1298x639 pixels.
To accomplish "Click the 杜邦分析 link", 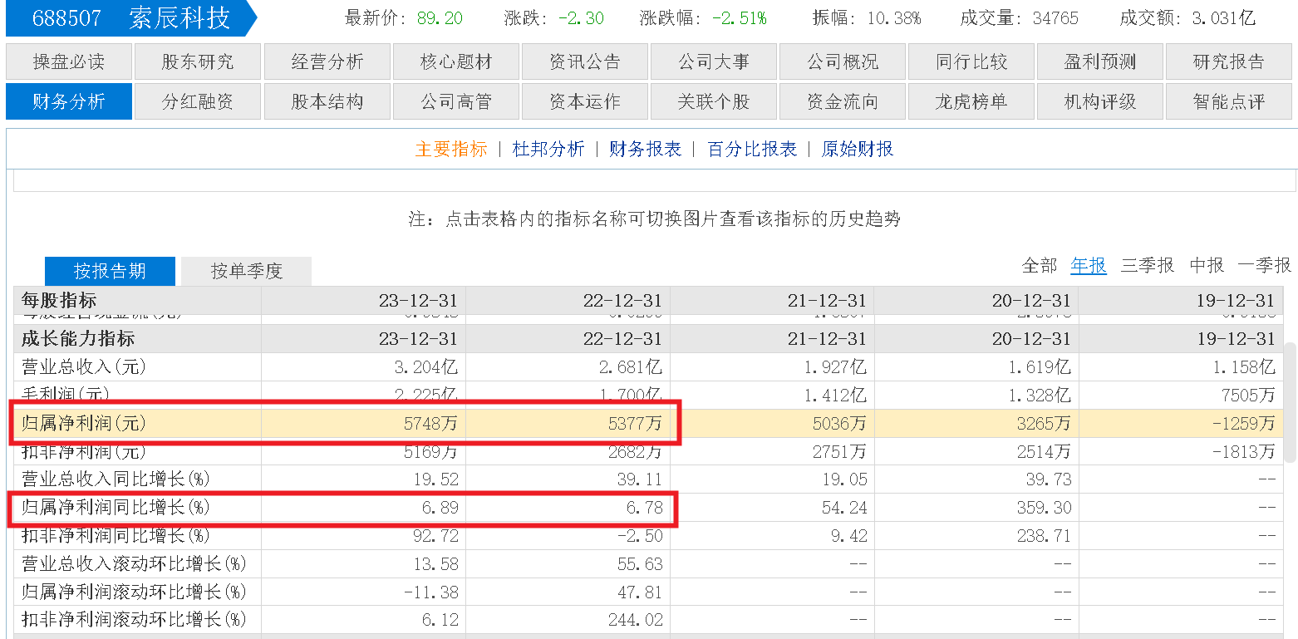I will click(x=548, y=150).
